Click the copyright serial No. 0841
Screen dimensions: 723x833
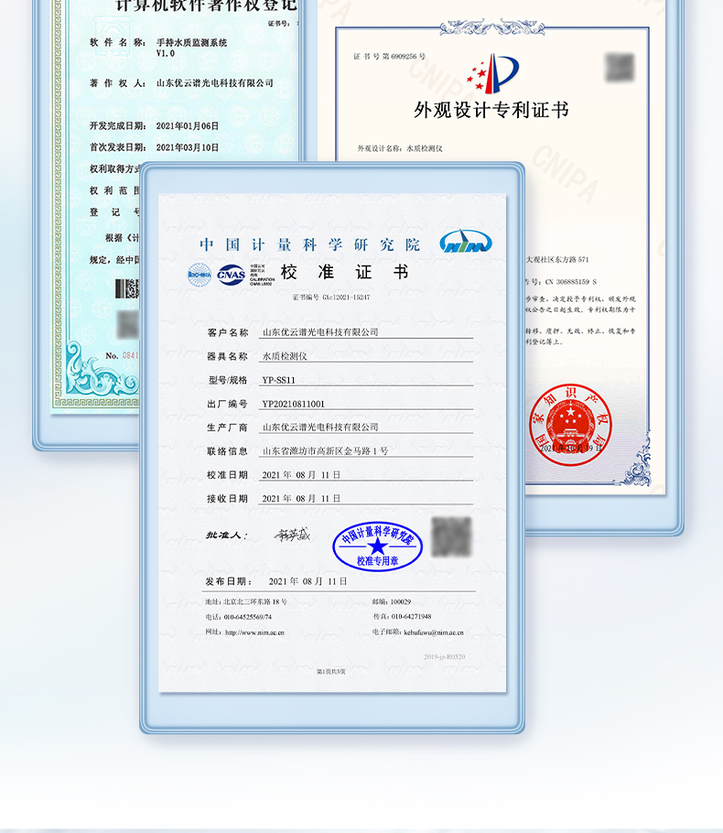coord(123,355)
